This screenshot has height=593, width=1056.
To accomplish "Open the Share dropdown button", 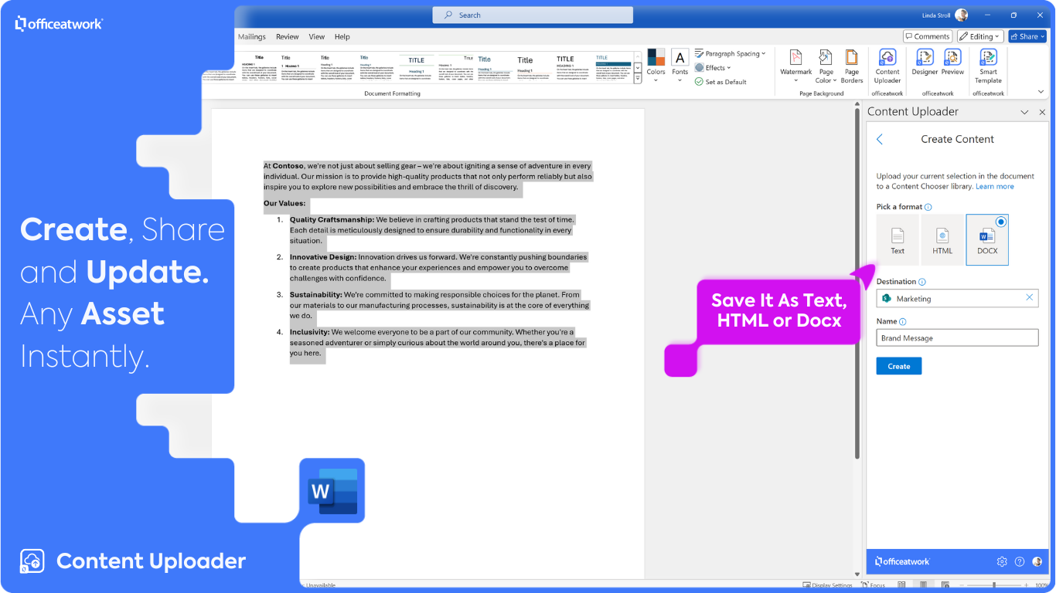I will click(x=1027, y=36).
